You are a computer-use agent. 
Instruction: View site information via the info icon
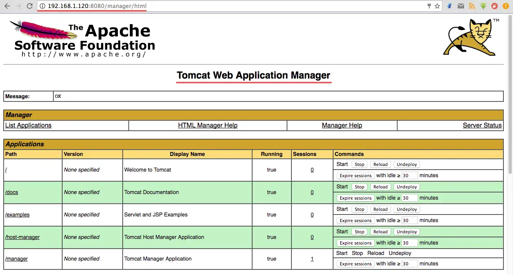pos(42,6)
